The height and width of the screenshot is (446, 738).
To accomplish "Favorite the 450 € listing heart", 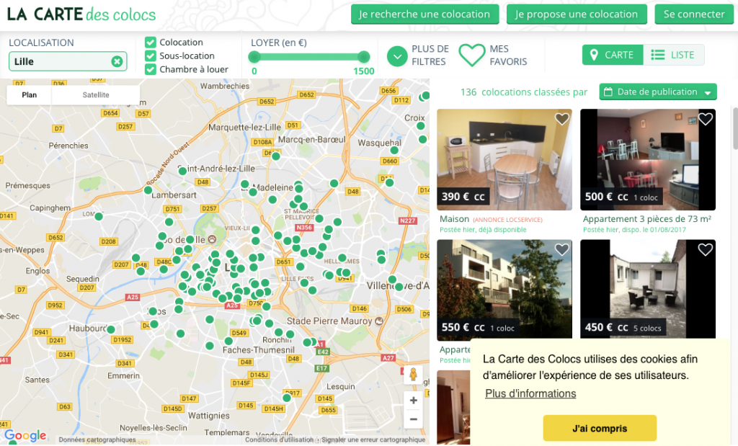I will [x=705, y=249].
